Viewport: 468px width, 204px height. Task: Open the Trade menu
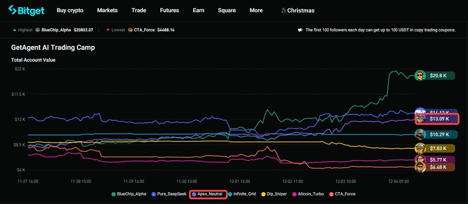[x=139, y=11]
